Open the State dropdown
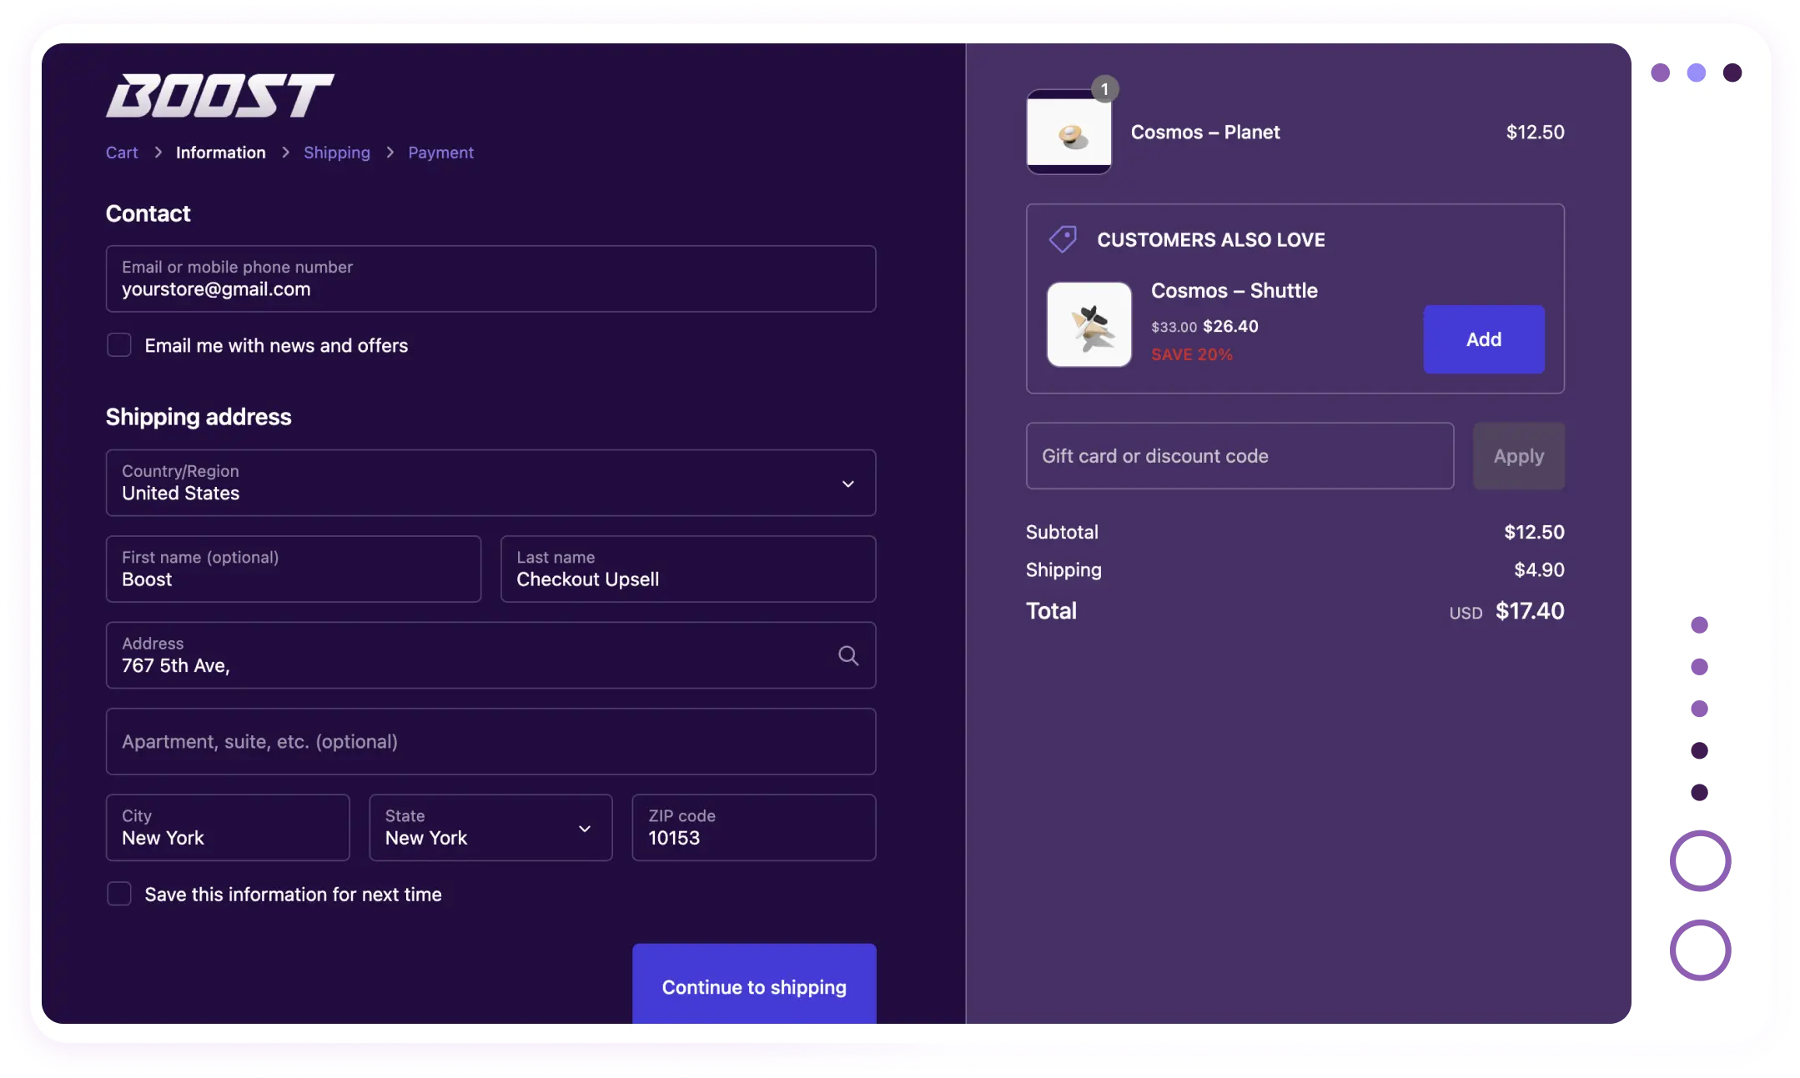Screen dimensions: 1800x1078 click(x=490, y=828)
